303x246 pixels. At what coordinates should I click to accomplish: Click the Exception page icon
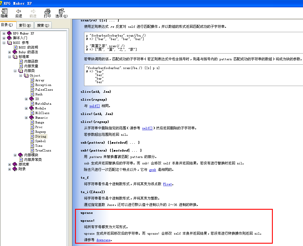tap(32, 85)
